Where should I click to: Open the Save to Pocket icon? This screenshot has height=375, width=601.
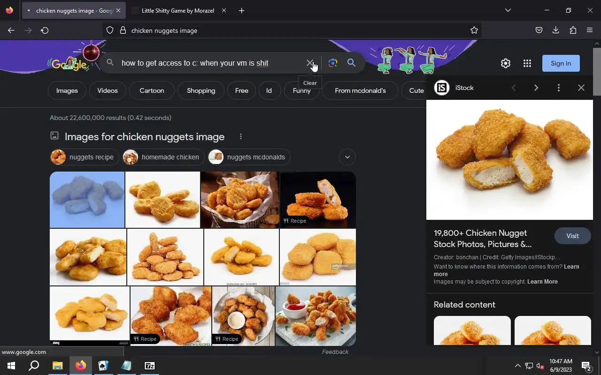[539, 30]
